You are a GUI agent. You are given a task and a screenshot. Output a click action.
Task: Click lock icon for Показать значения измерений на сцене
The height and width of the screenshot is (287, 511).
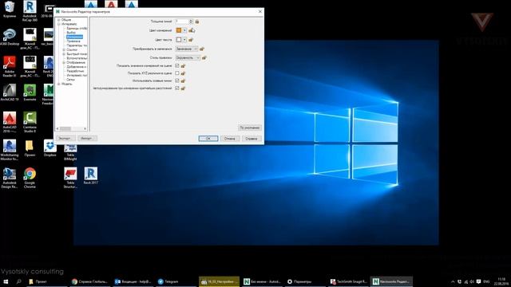coord(183,65)
